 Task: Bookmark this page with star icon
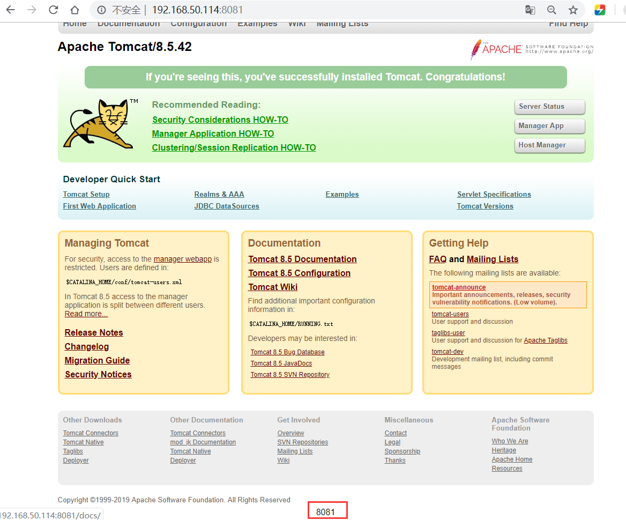pyautogui.click(x=573, y=10)
